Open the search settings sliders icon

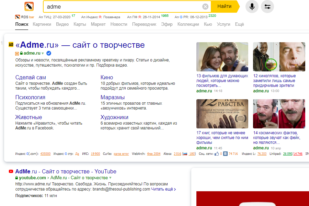pos(267,7)
